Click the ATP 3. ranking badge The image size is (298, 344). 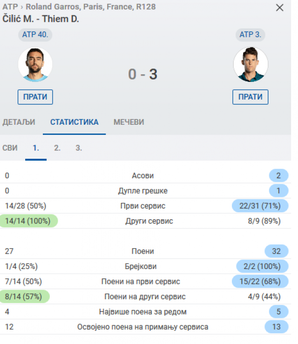[251, 34]
